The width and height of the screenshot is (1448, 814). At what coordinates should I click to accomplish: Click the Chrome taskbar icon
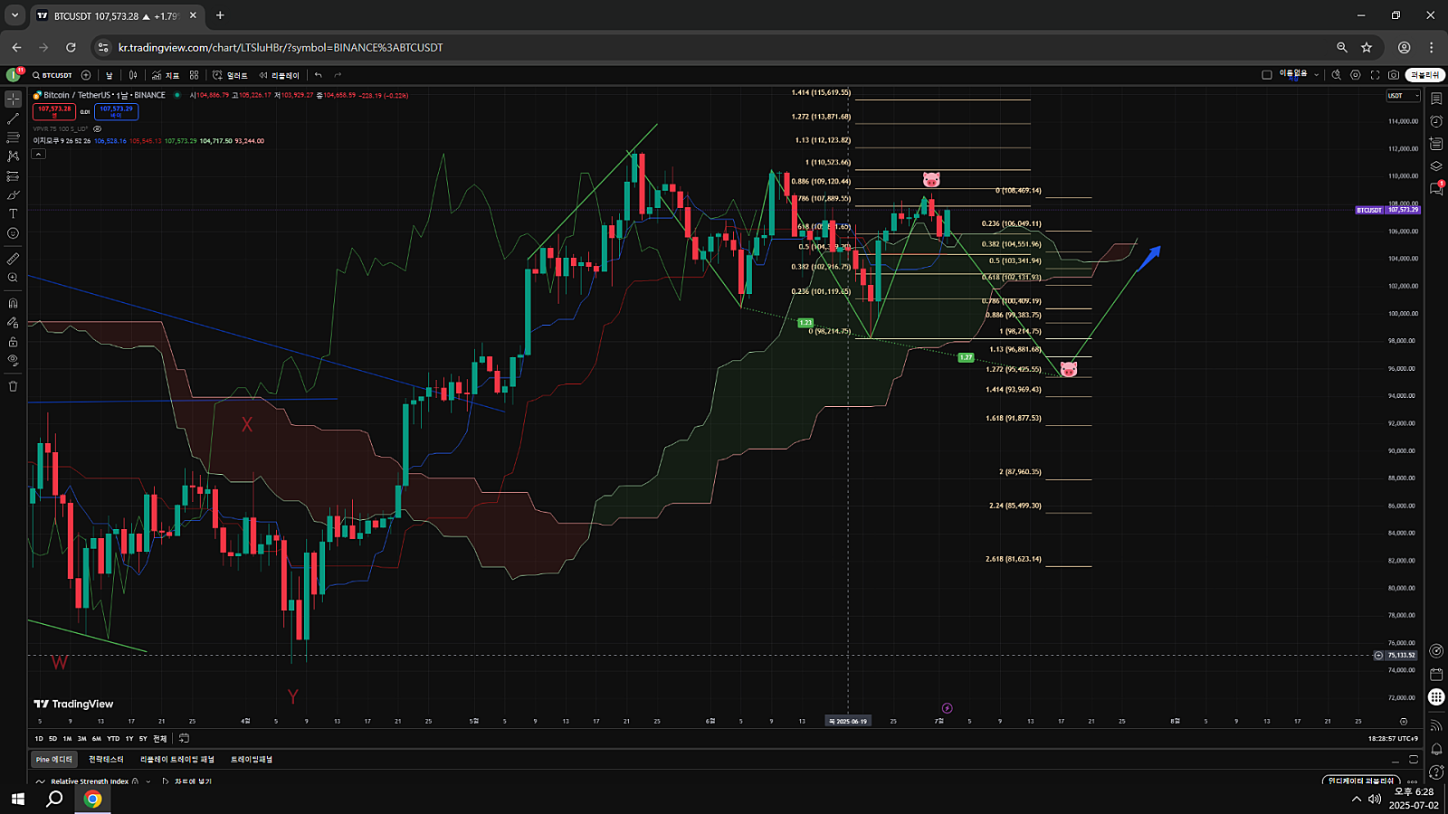point(92,799)
